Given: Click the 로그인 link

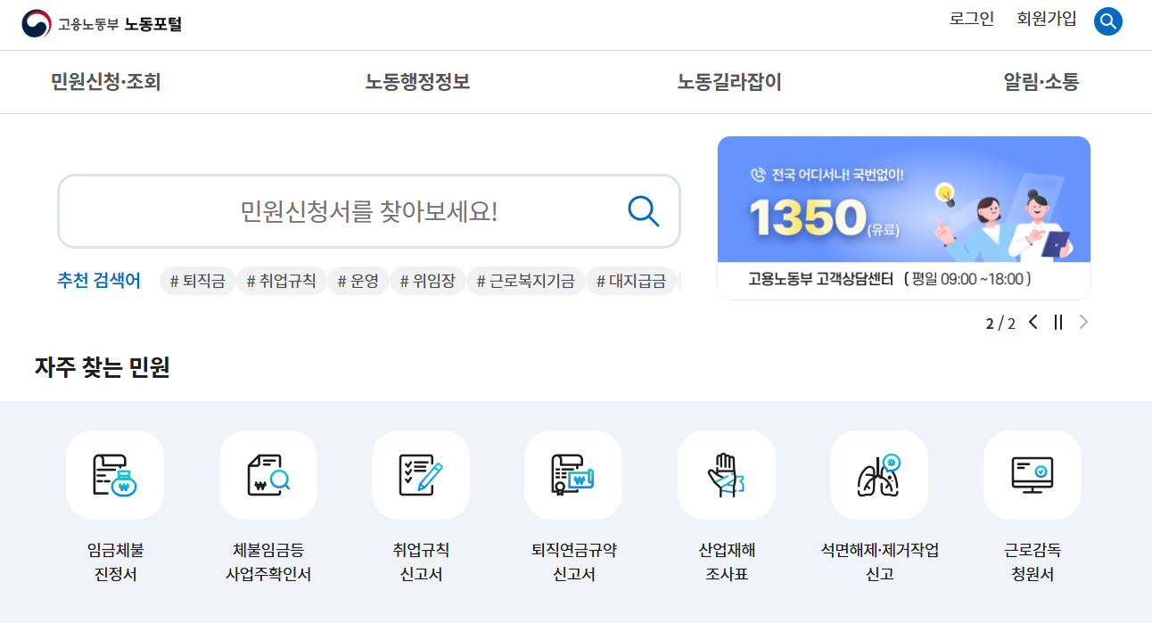Looking at the screenshot, I should 972,19.
